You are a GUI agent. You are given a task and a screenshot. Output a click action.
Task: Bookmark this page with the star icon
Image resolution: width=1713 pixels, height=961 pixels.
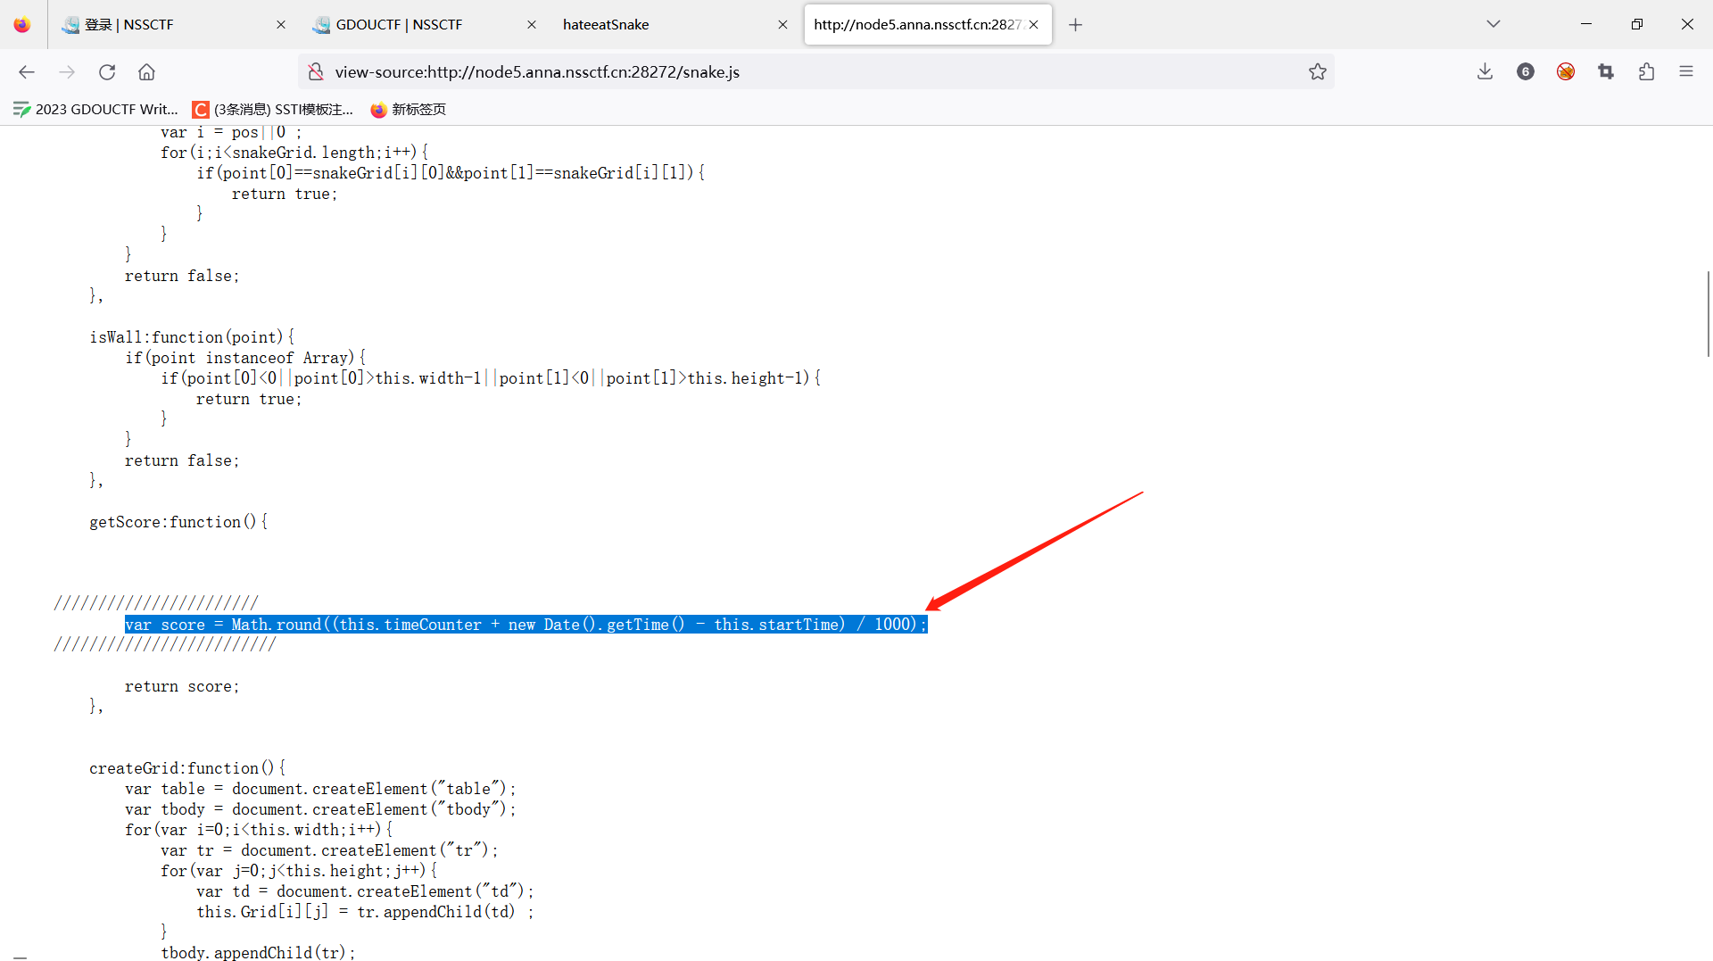1317,71
